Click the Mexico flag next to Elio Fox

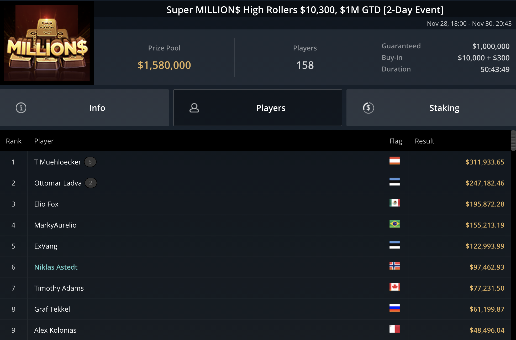click(x=394, y=203)
